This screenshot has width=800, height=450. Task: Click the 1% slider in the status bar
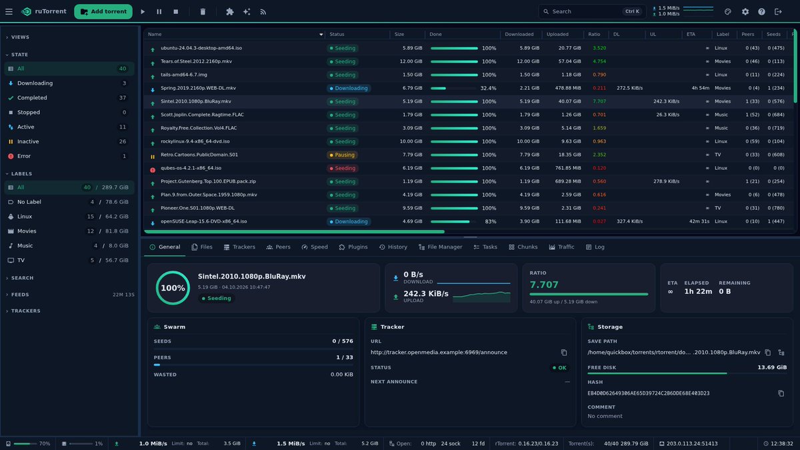click(80, 443)
